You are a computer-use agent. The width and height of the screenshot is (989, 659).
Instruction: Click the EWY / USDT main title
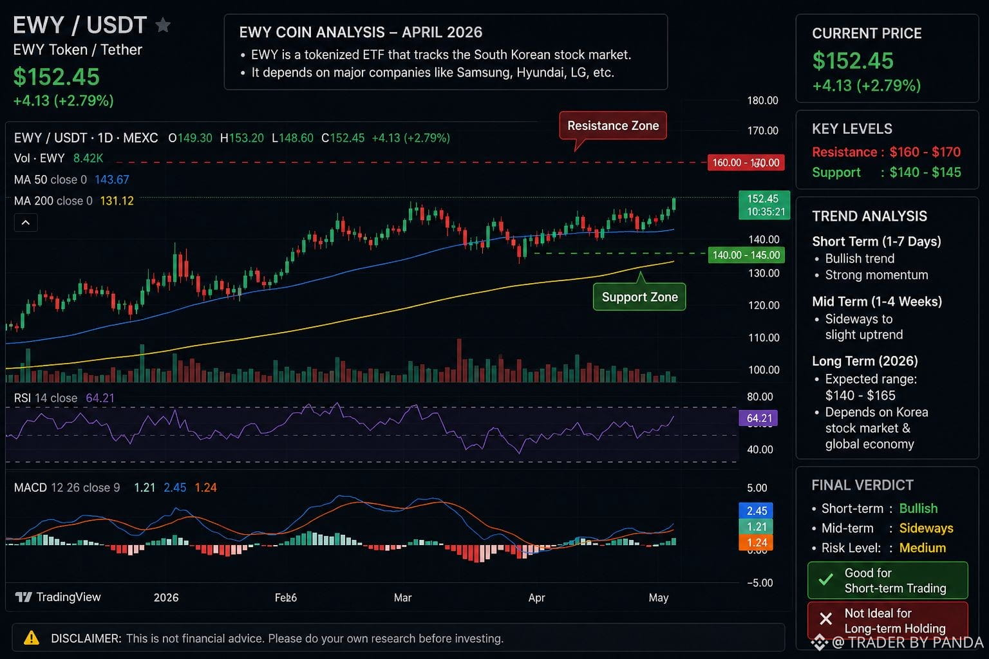click(80, 25)
